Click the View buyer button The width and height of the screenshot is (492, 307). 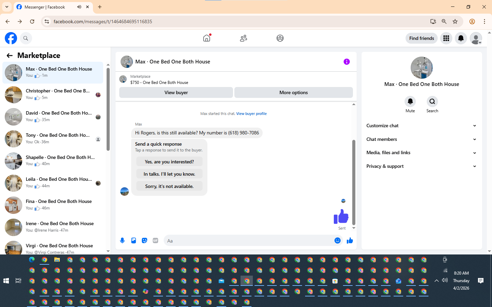176,92
